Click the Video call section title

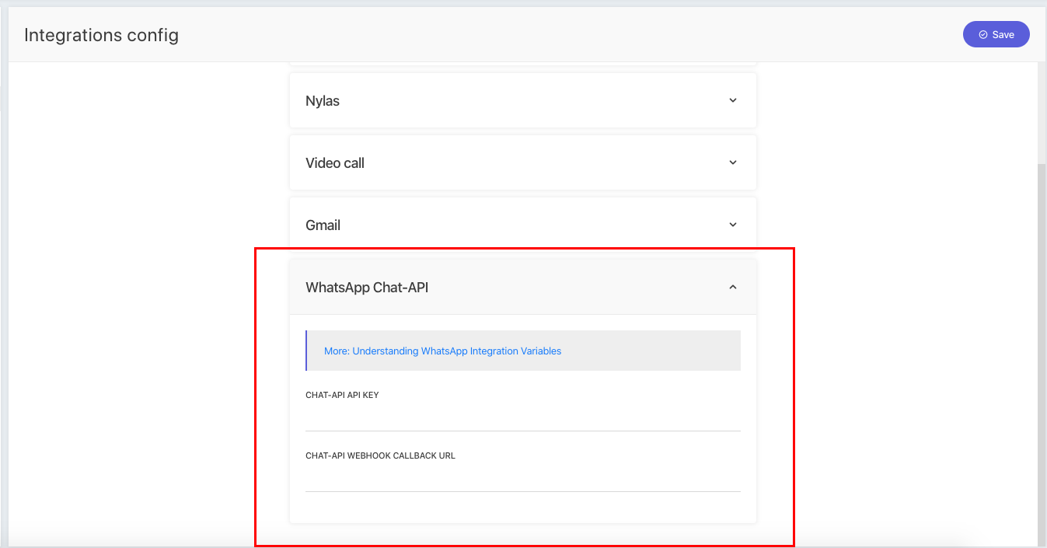point(335,163)
